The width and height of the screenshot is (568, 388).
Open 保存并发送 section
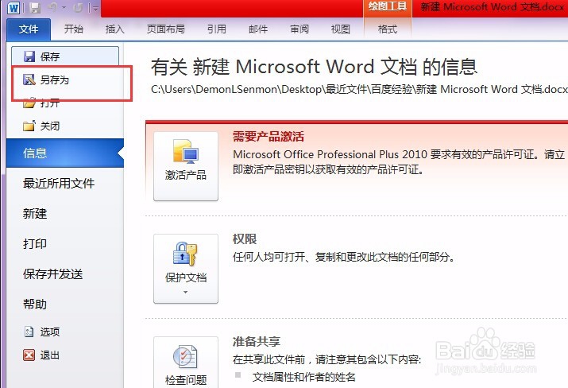[53, 274]
